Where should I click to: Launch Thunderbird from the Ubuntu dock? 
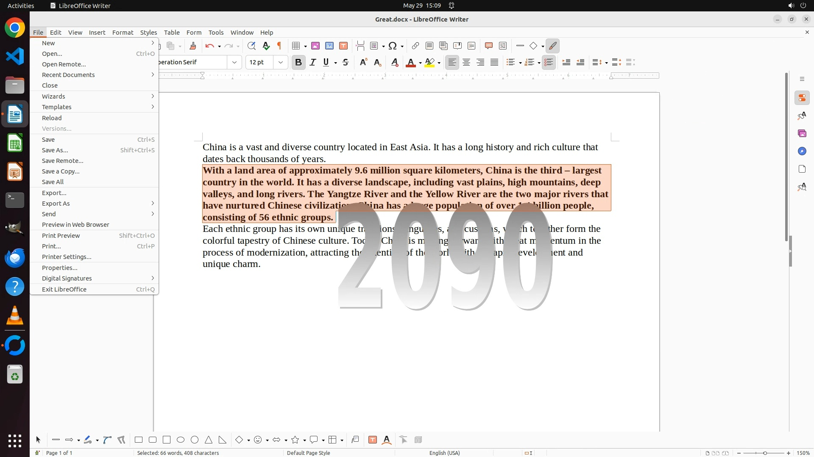pyautogui.click(x=15, y=258)
